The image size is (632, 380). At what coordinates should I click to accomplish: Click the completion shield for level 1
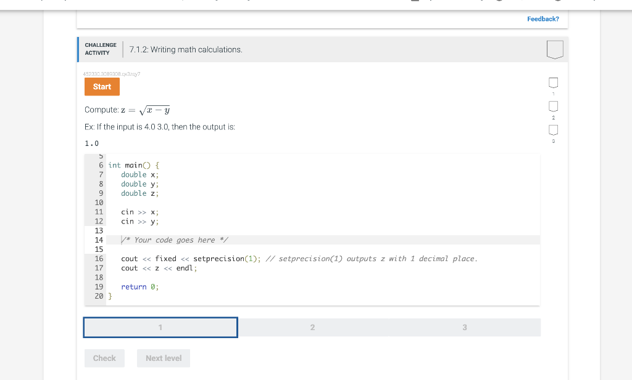click(552, 83)
